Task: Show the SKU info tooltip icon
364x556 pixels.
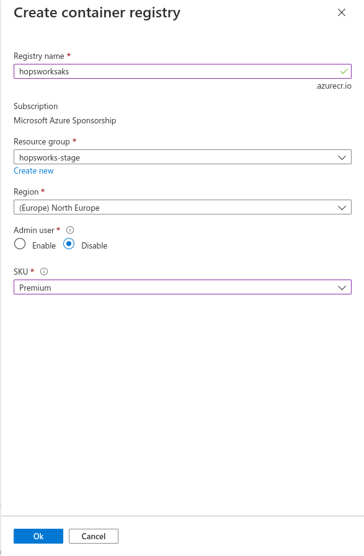Action: 44,271
